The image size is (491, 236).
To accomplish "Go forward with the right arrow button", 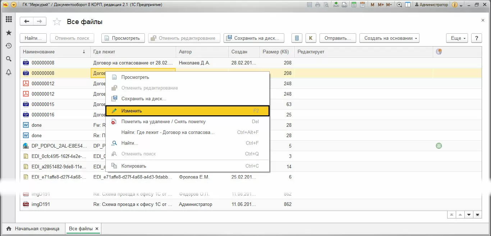I will point(40,21).
